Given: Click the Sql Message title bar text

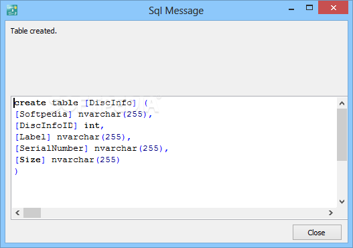Looking at the screenshot, I should coord(176,11).
